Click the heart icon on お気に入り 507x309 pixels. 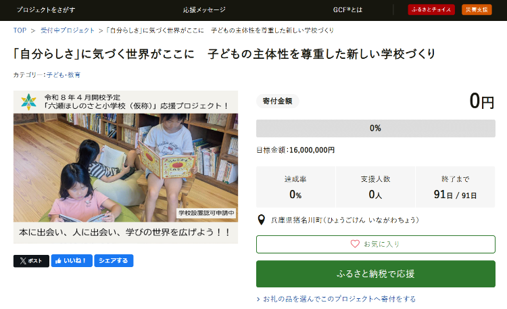tap(355, 244)
